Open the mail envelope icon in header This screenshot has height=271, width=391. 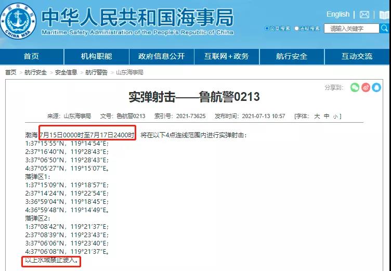pyautogui.click(x=364, y=15)
